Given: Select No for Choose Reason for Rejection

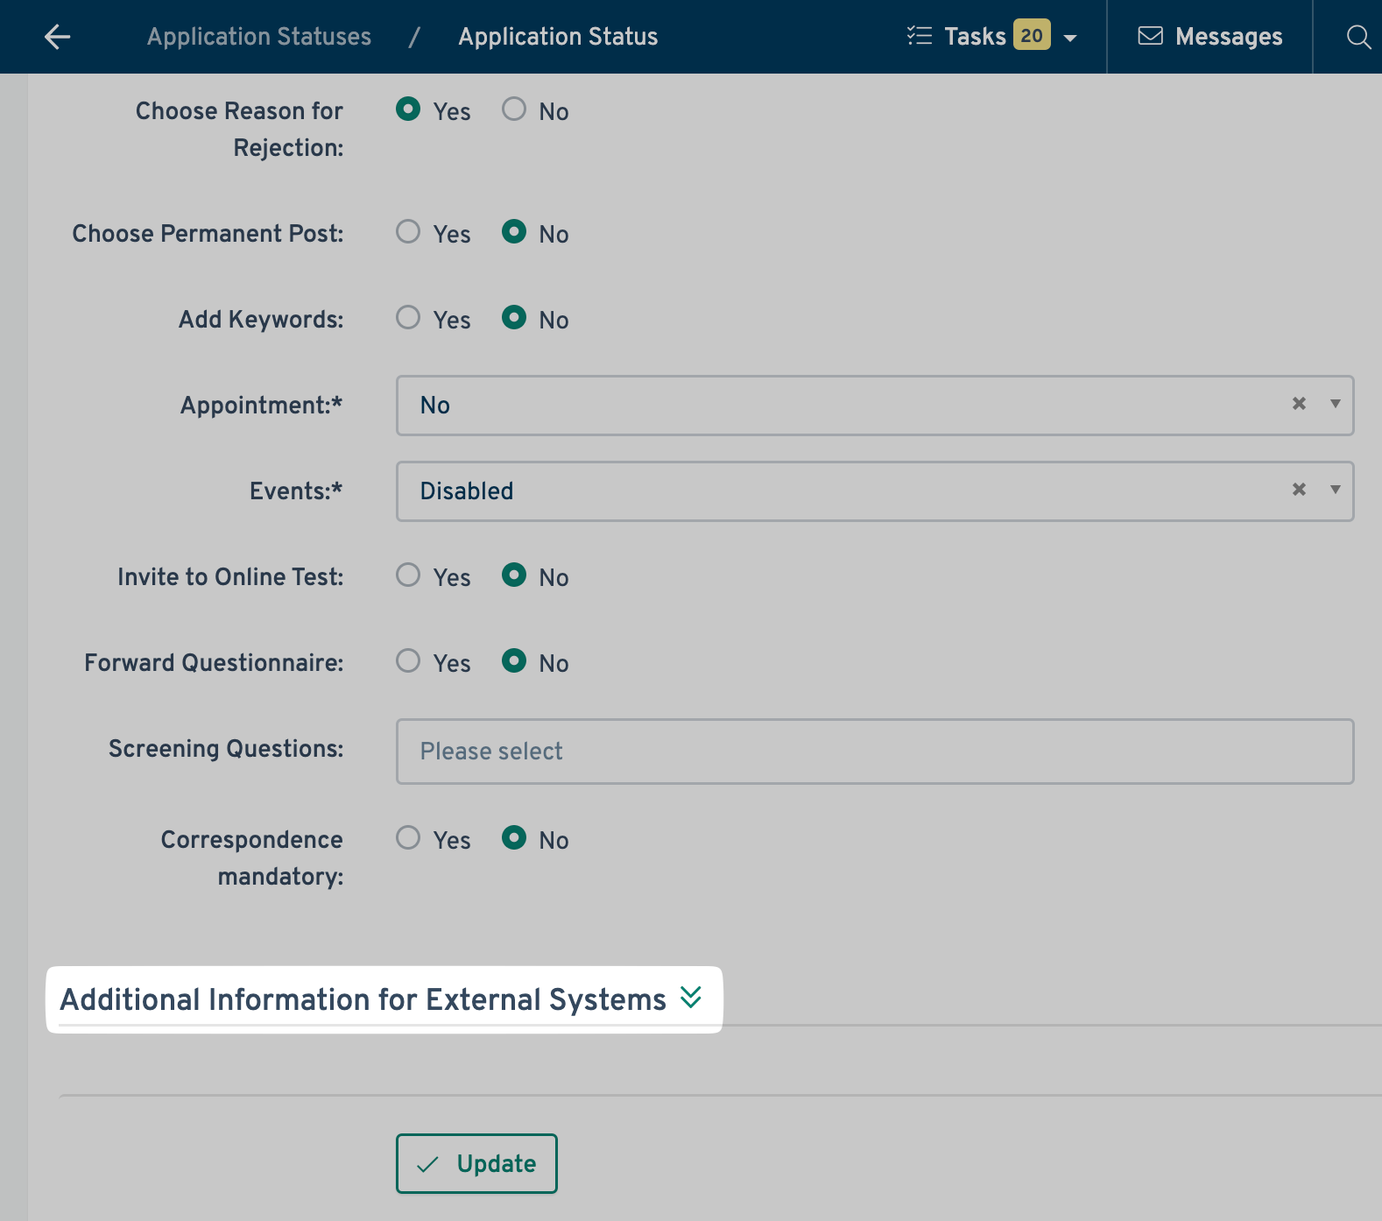Looking at the screenshot, I should tap(514, 109).
